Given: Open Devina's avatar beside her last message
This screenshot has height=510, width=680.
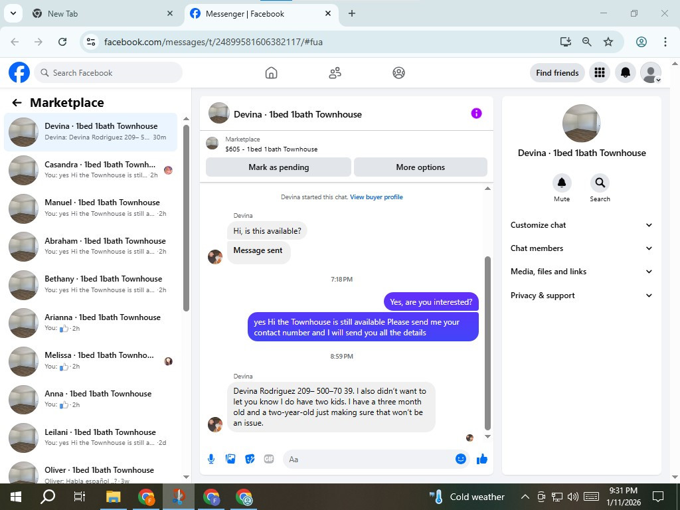Looking at the screenshot, I should pyautogui.click(x=214, y=424).
